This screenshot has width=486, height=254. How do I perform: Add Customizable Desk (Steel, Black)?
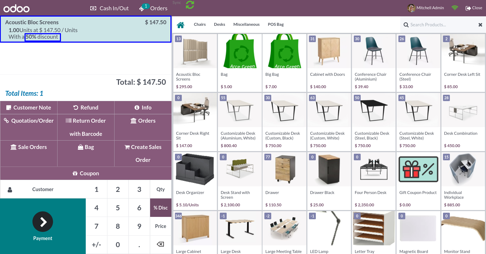pos(374,122)
